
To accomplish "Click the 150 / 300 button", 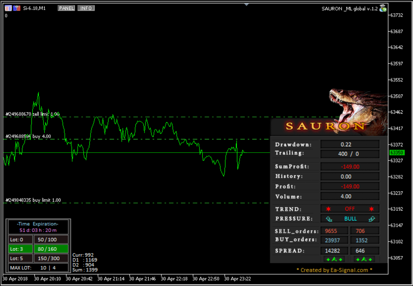I will 51,258.
